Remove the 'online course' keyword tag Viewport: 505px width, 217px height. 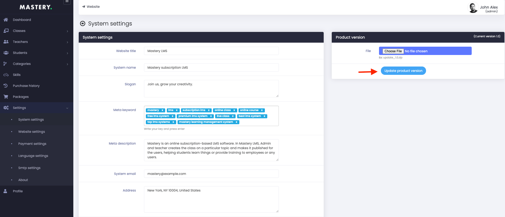(262, 110)
